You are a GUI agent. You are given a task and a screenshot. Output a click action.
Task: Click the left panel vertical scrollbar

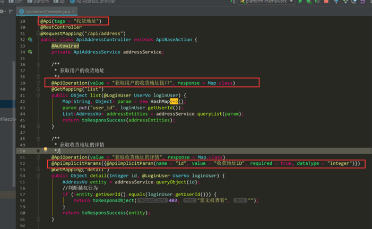[x=14, y=124]
